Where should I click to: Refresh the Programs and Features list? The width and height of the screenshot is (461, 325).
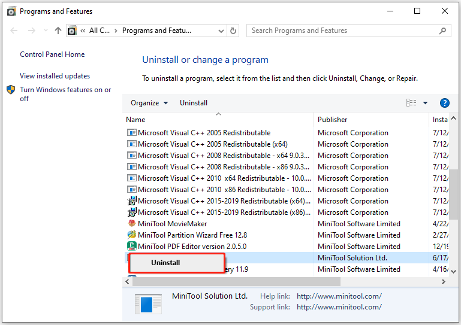tap(233, 31)
